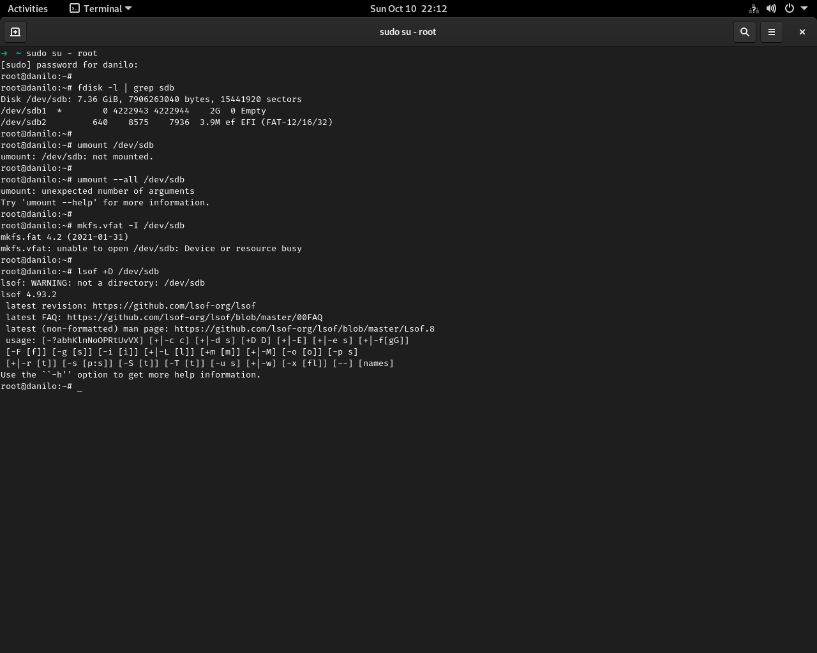Open the Lsof.8 man page link
This screenshot has width=817, height=653.
tap(304, 329)
